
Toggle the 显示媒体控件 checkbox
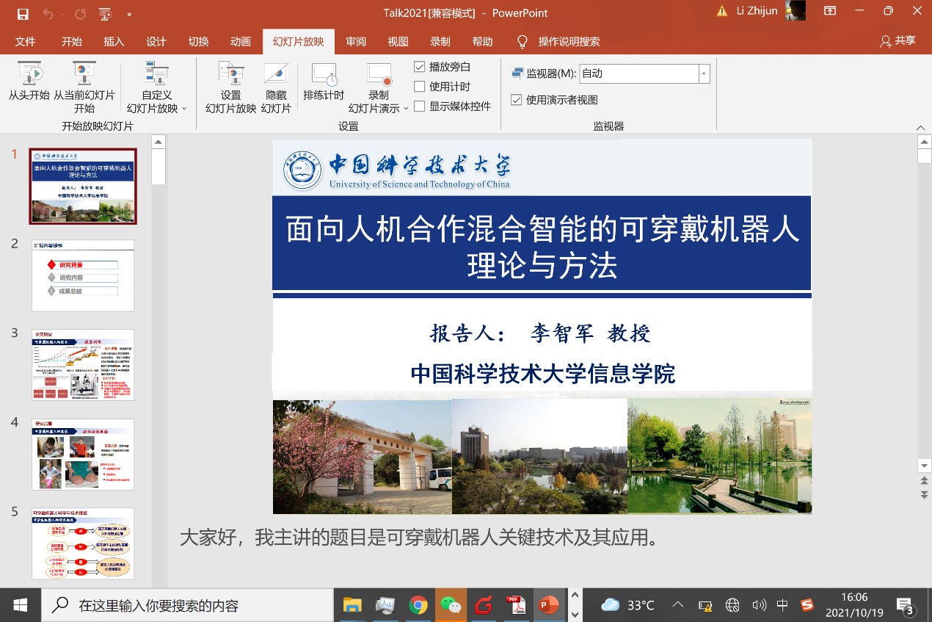pyautogui.click(x=420, y=106)
